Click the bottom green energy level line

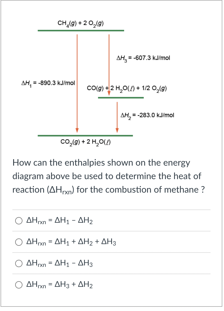85,136
